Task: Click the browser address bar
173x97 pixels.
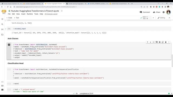Action: coord(77,7)
